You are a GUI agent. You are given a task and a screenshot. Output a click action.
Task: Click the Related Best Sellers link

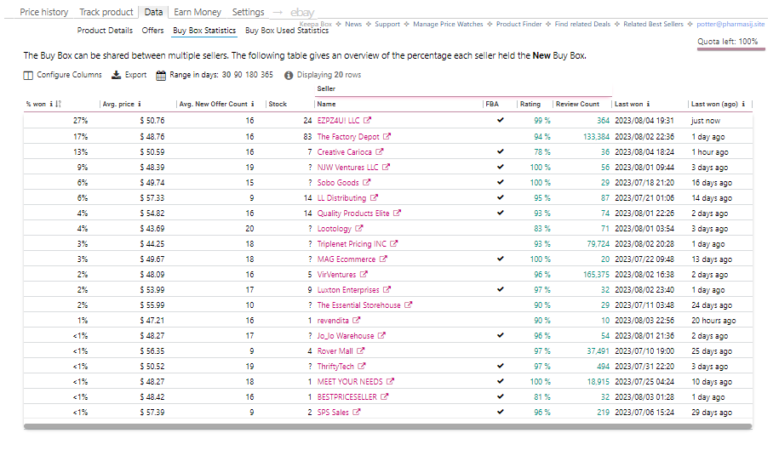pyautogui.click(x=655, y=25)
